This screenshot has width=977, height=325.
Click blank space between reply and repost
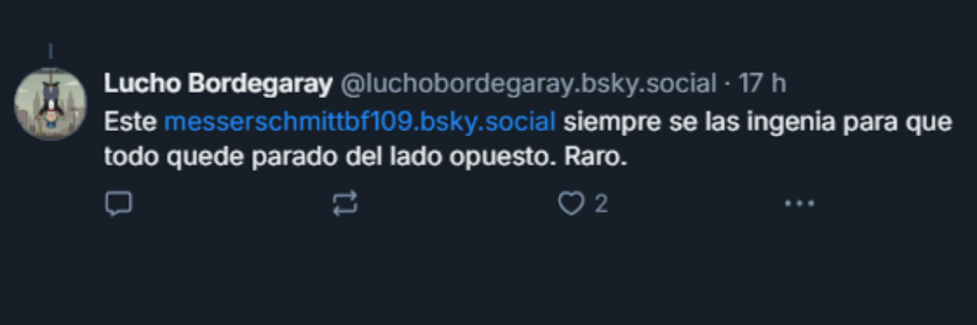[x=232, y=203]
